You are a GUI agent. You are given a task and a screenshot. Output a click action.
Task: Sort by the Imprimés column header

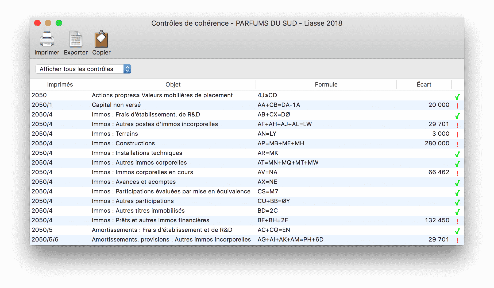pyautogui.click(x=60, y=84)
